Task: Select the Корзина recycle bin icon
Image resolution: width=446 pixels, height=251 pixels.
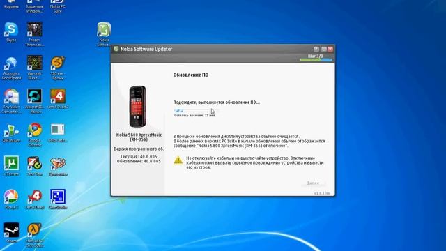Action: pyautogui.click(x=11, y=4)
